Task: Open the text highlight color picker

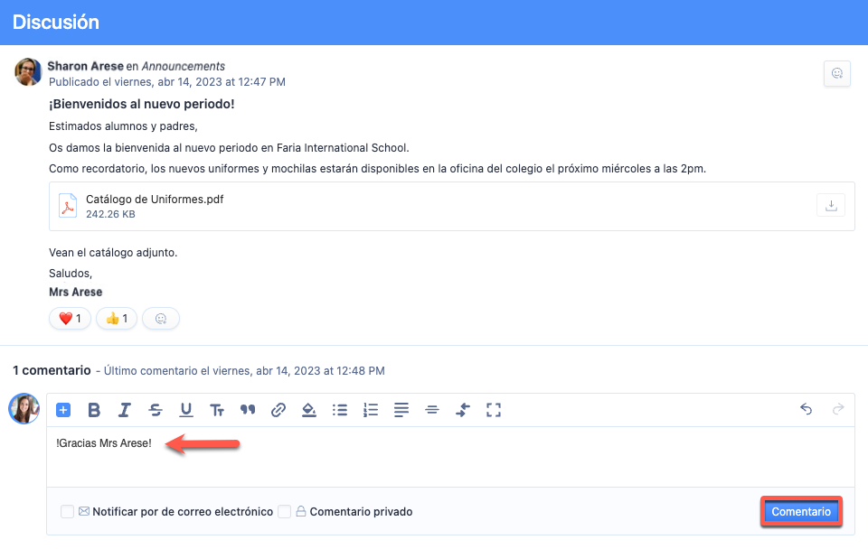Action: tap(309, 410)
